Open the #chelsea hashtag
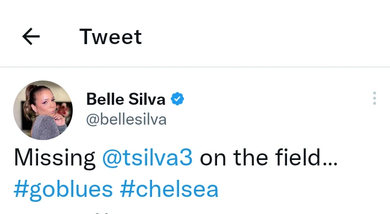Screen dimensions: 390x214 tap(169, 189)
